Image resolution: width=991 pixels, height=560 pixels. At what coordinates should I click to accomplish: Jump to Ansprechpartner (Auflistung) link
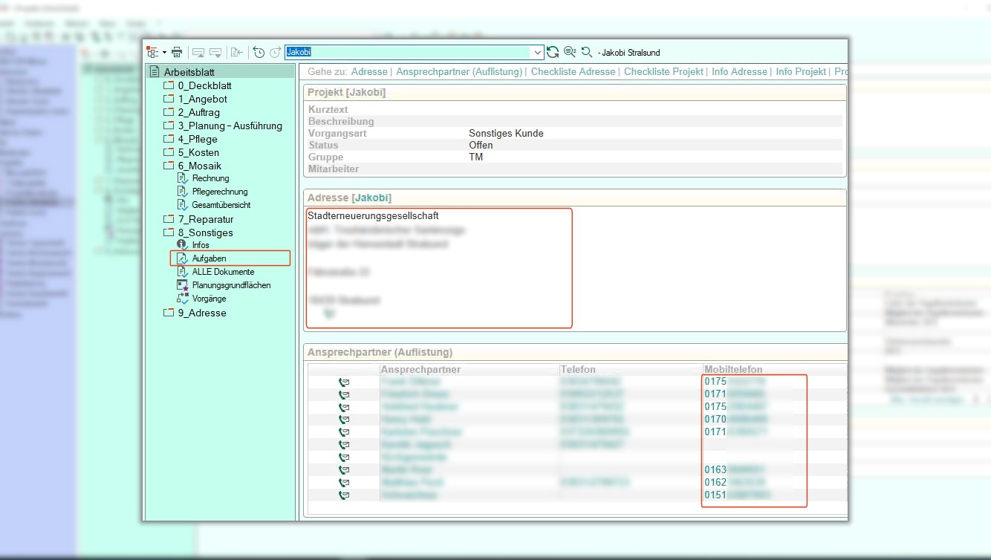(x=459, y=71)
